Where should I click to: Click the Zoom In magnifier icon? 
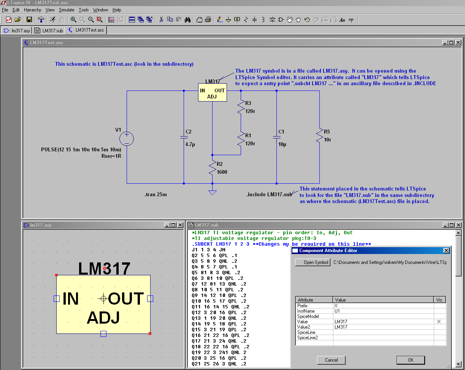(73, 20)
